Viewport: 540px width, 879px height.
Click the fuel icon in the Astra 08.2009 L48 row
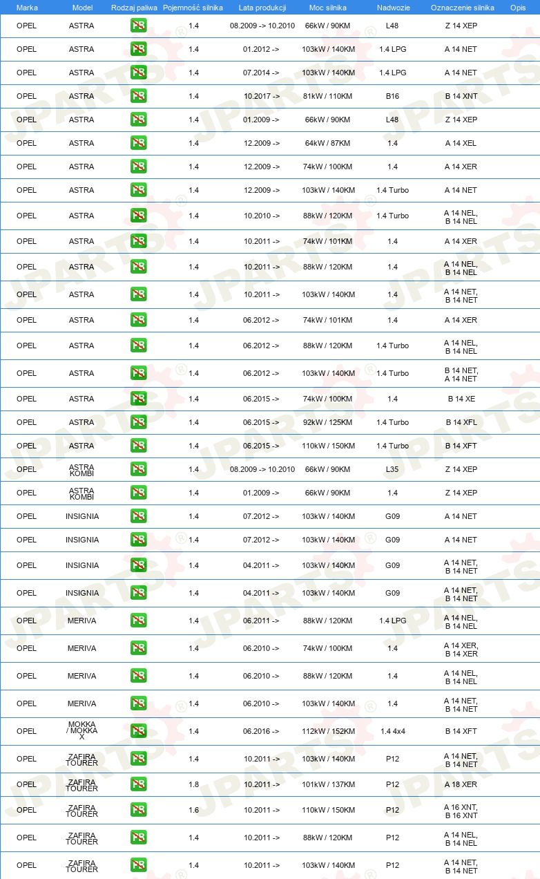138,26
